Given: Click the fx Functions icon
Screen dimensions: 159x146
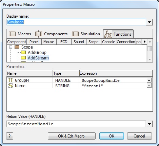Looking at the screenshot, I should point(108,34).
